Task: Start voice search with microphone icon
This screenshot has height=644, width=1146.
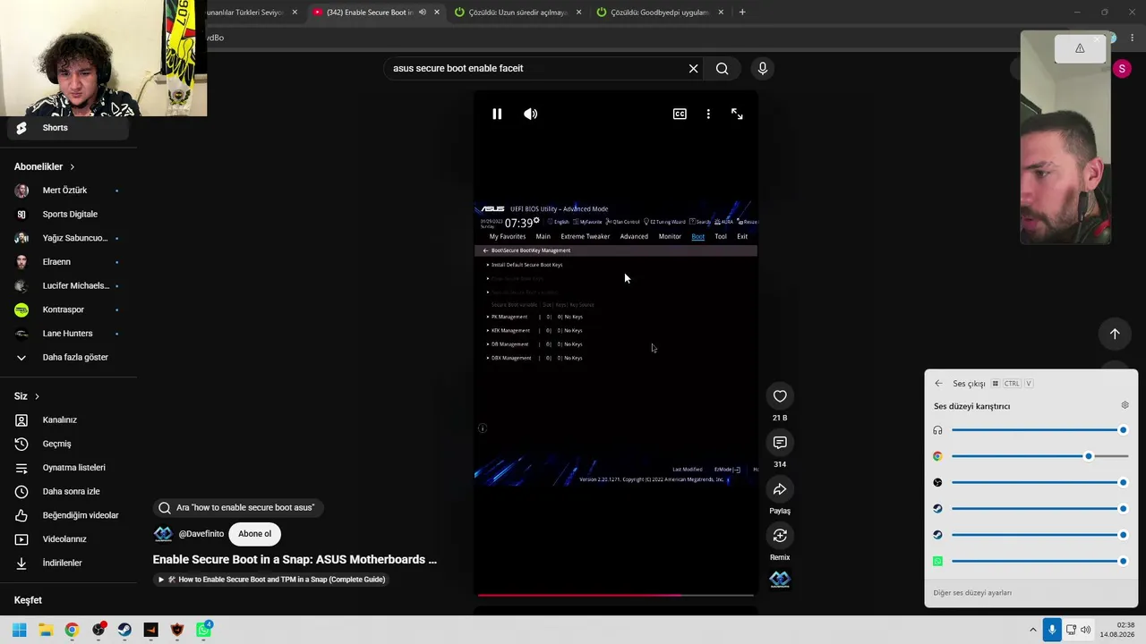Action: (x=763, y=68)
